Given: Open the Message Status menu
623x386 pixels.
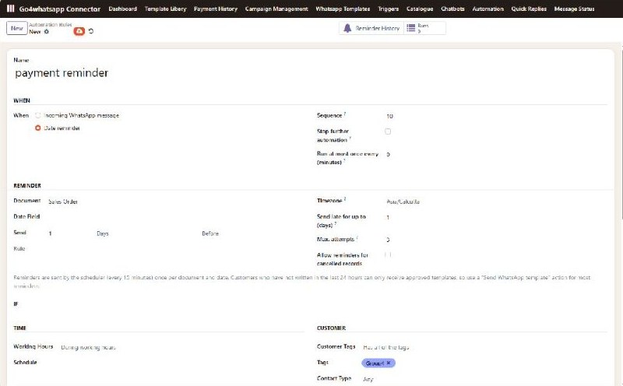Looking at the screenshot, I should tap(574, 9).
